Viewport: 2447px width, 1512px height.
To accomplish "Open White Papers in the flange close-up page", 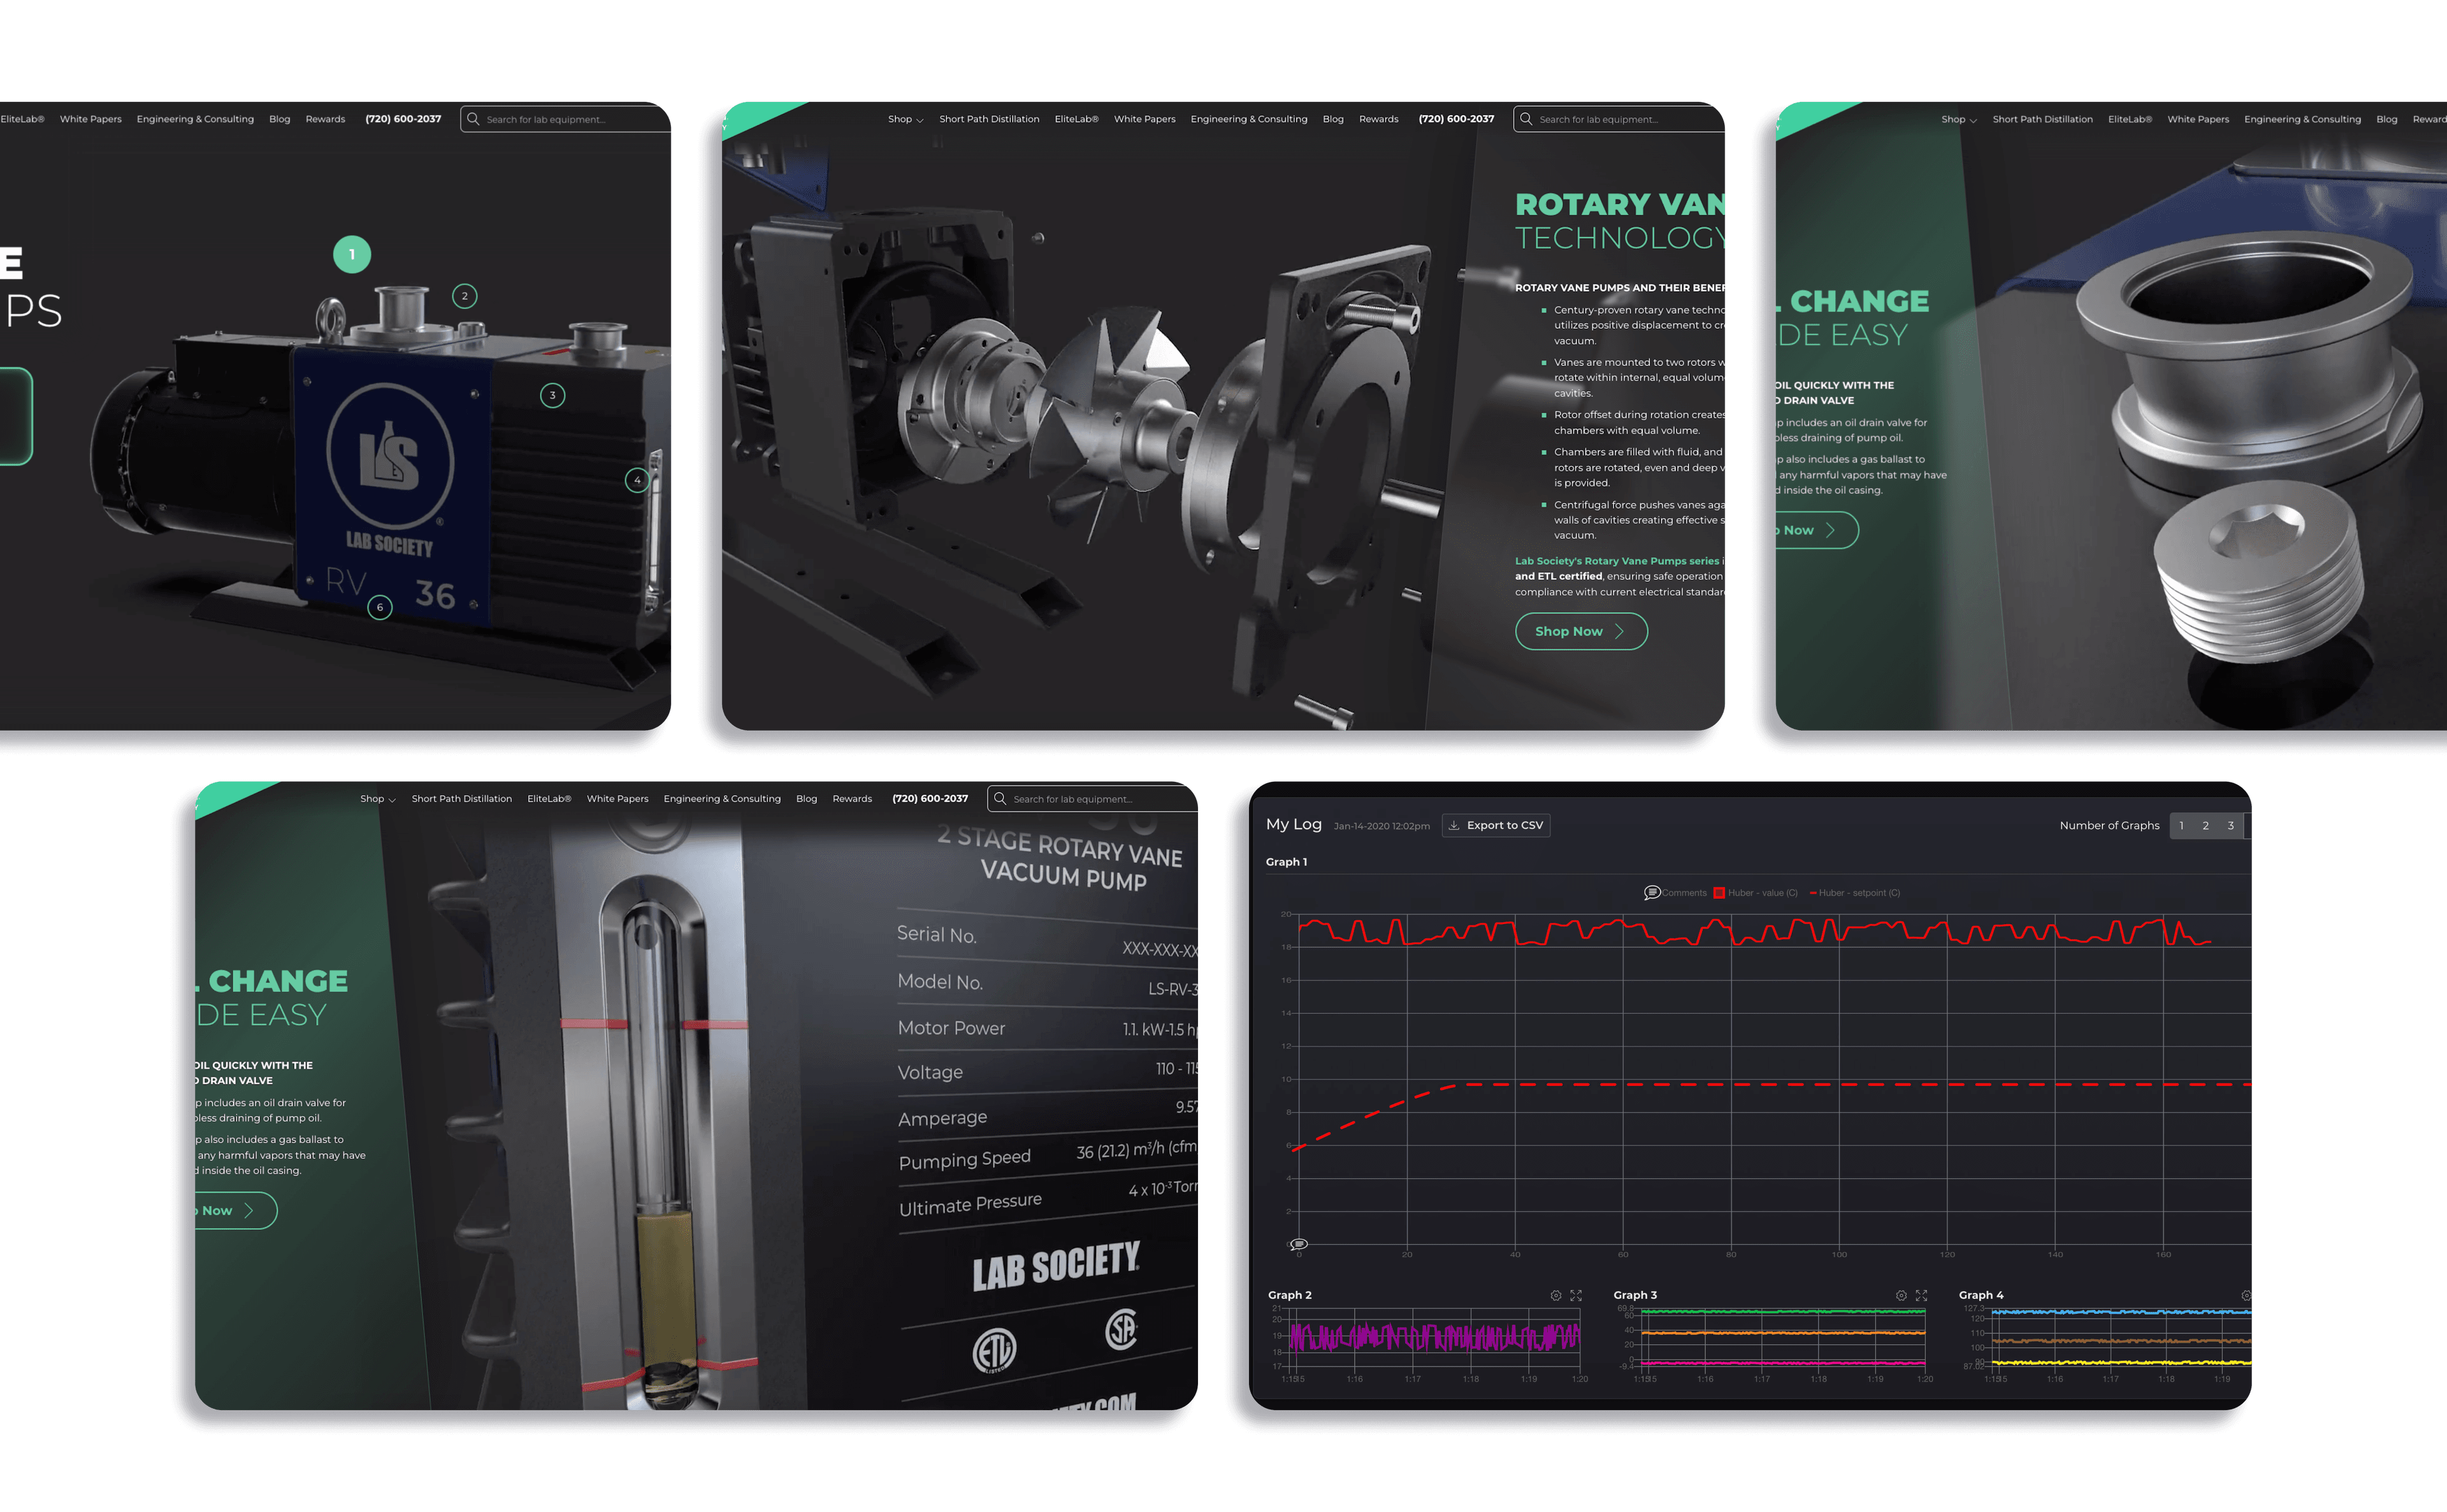I will pyautogui.click(x=2198, y=119).
